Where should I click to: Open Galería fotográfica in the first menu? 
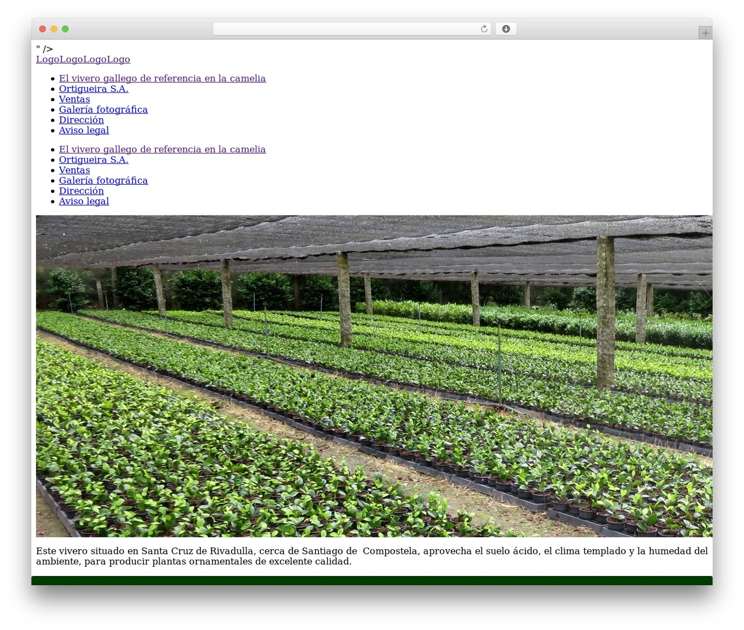click(x=103, y=110)
